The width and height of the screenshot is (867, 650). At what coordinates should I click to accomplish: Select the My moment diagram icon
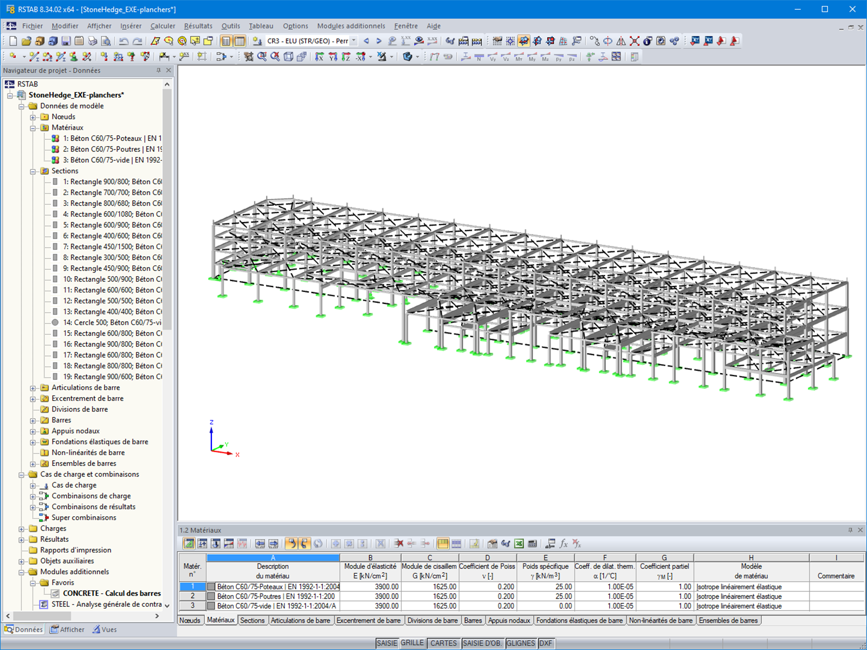(531, 56)
